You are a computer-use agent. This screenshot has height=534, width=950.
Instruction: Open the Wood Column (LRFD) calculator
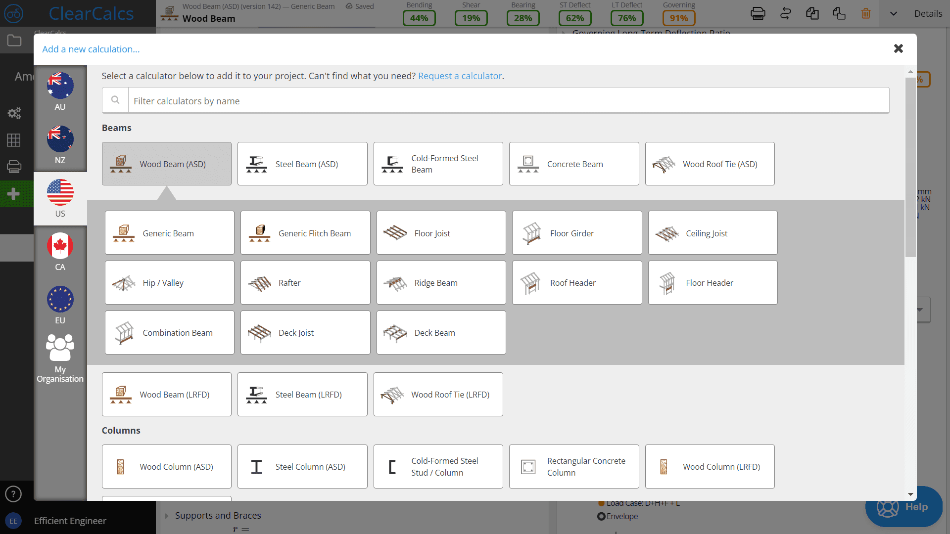710,466
